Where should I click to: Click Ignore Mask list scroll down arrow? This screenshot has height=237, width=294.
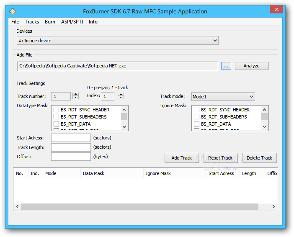(264, 127)
